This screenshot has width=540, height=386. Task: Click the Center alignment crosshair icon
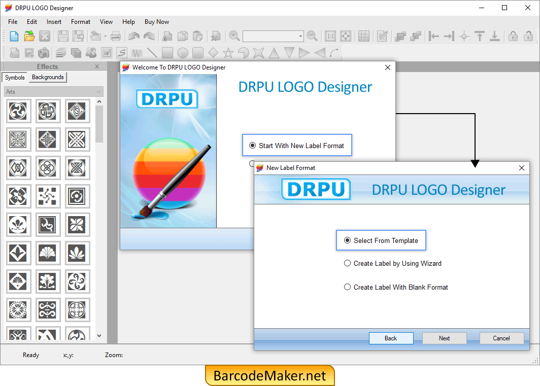pyautogui.click(x=464, y=36)
